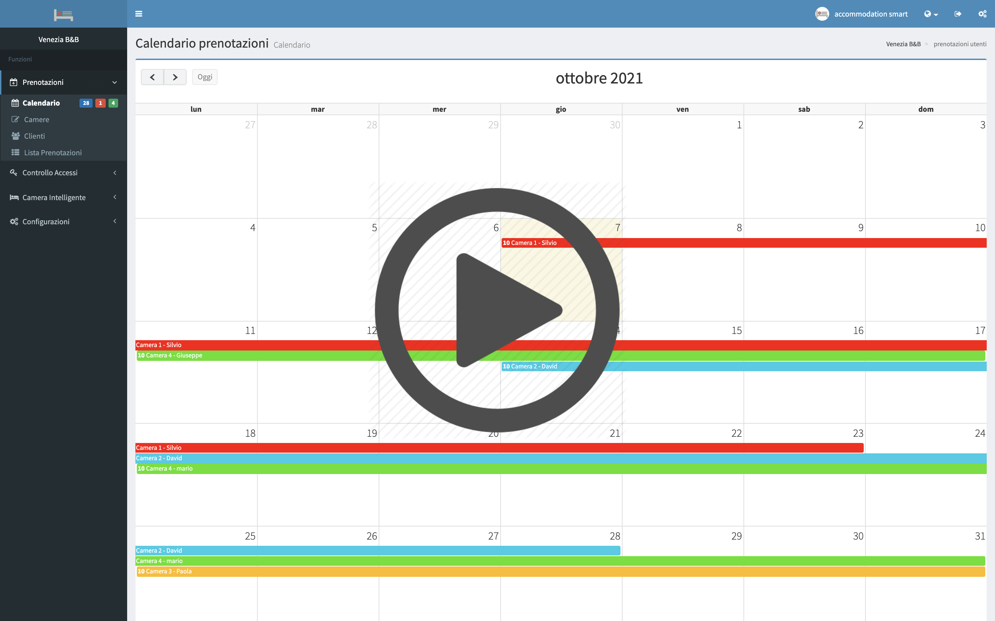995x621 pixels.
Task: Click the Calendario calendar icon
Action: (x=15, y=103)
